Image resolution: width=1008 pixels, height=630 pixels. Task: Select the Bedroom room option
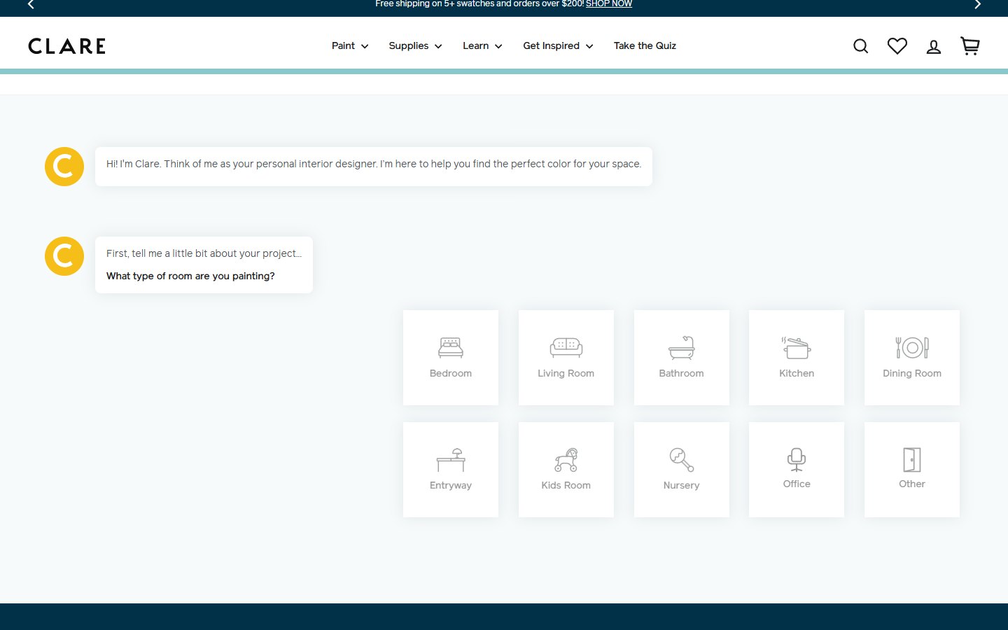tap(451, 358)
